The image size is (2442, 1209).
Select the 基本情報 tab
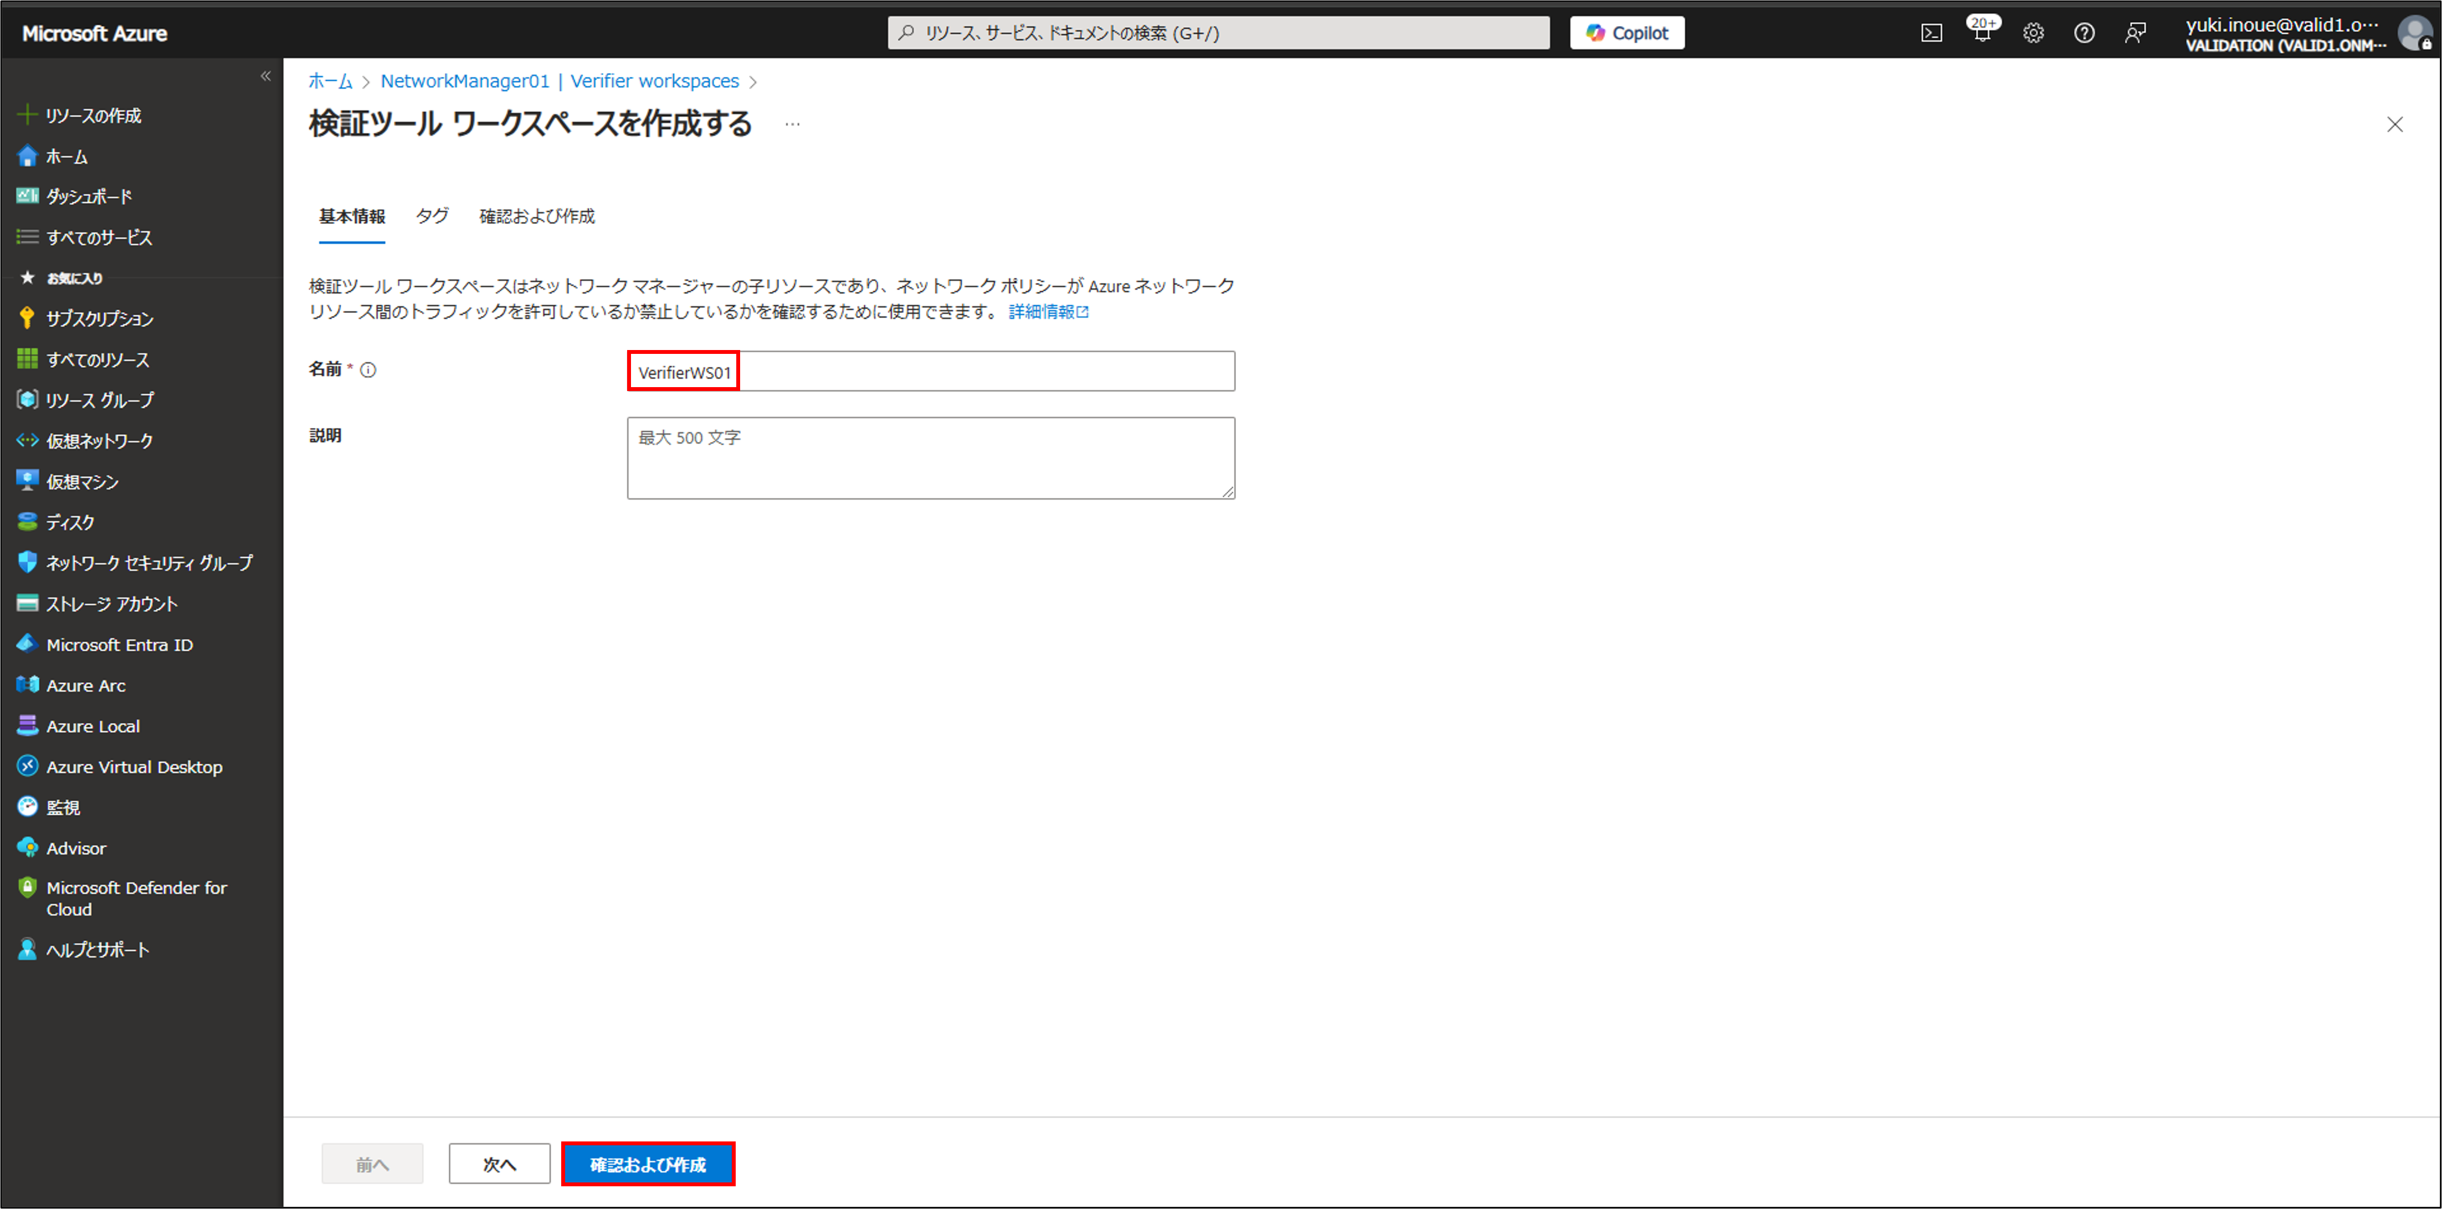[352, 217]
